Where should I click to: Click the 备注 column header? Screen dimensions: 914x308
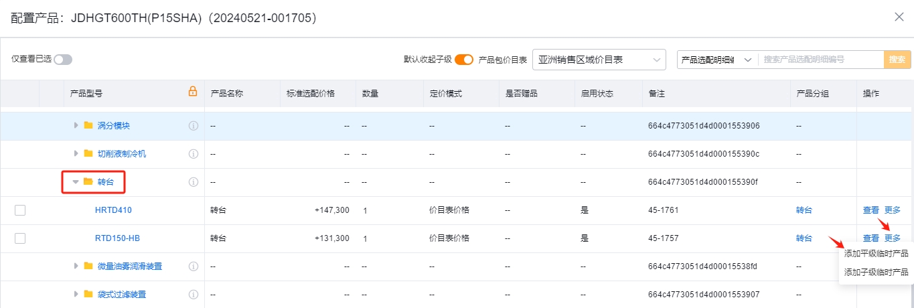point(656,94)
